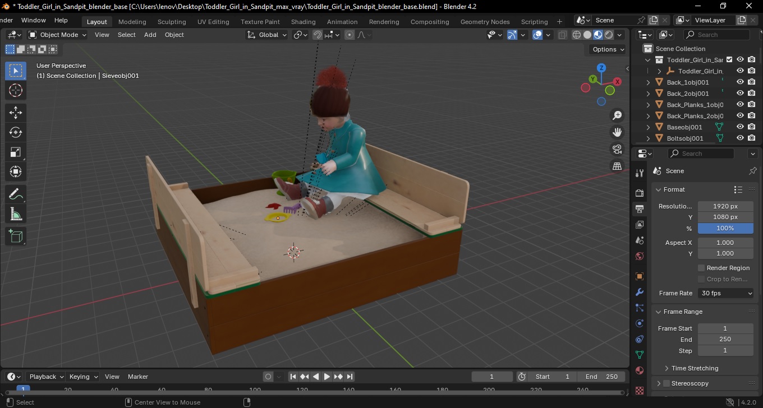Open the Global orientation dropdown
Viewport: 763px width, 408px height.
point(267,35)
